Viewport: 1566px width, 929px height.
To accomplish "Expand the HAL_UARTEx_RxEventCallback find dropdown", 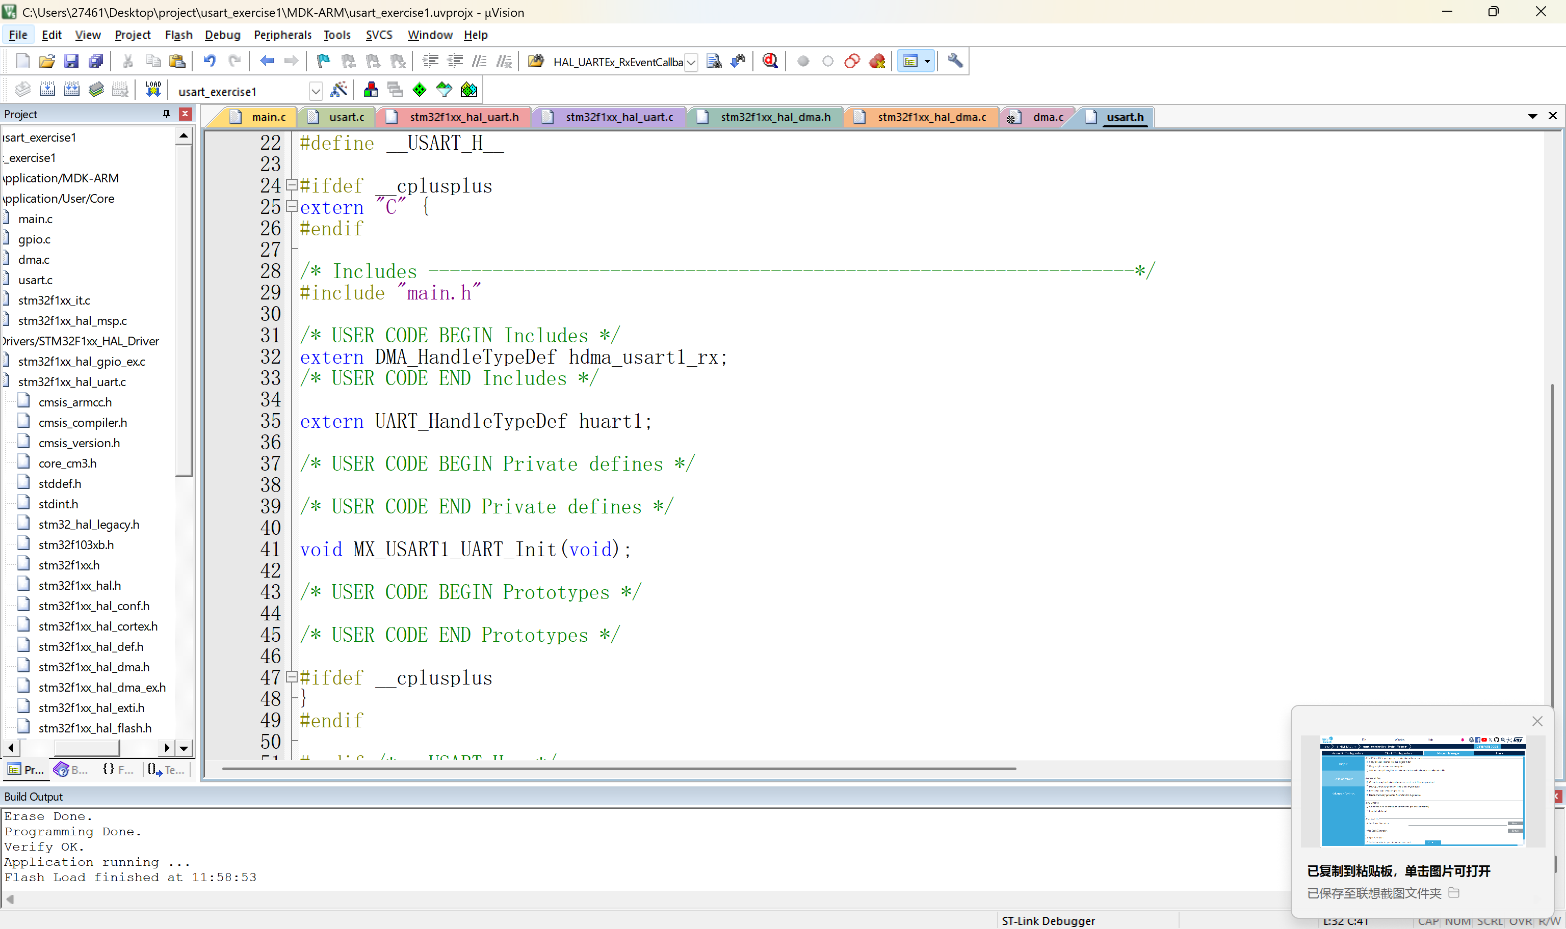I will 691,62.
